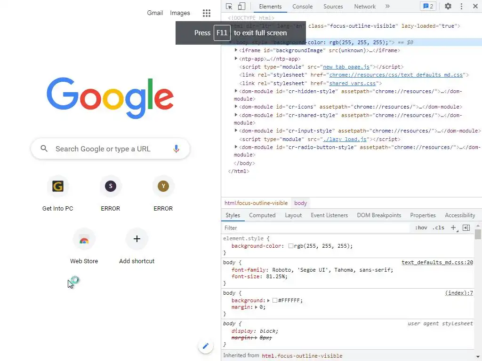Image resolution: width=482 pixels, height=361 pixels.
Task: Select the body breadcrumb
Action: [300, 203]
